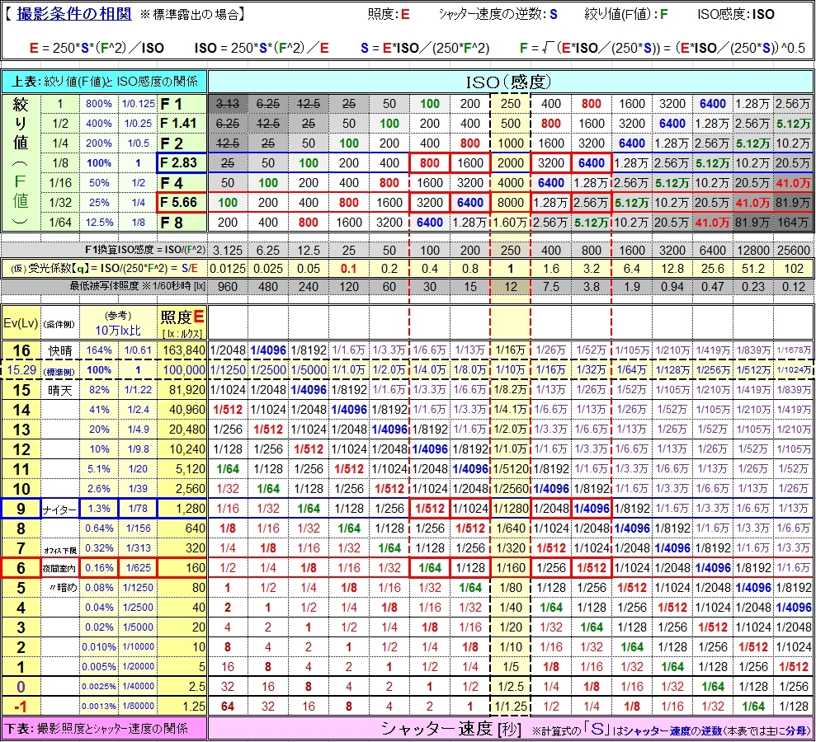Click the 照度E column header

click(x=182, y=323)
